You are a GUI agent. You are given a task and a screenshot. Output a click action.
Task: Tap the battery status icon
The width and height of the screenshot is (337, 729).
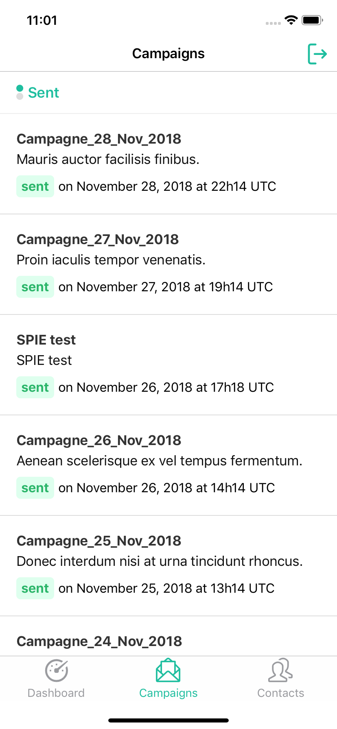point(312,20)
